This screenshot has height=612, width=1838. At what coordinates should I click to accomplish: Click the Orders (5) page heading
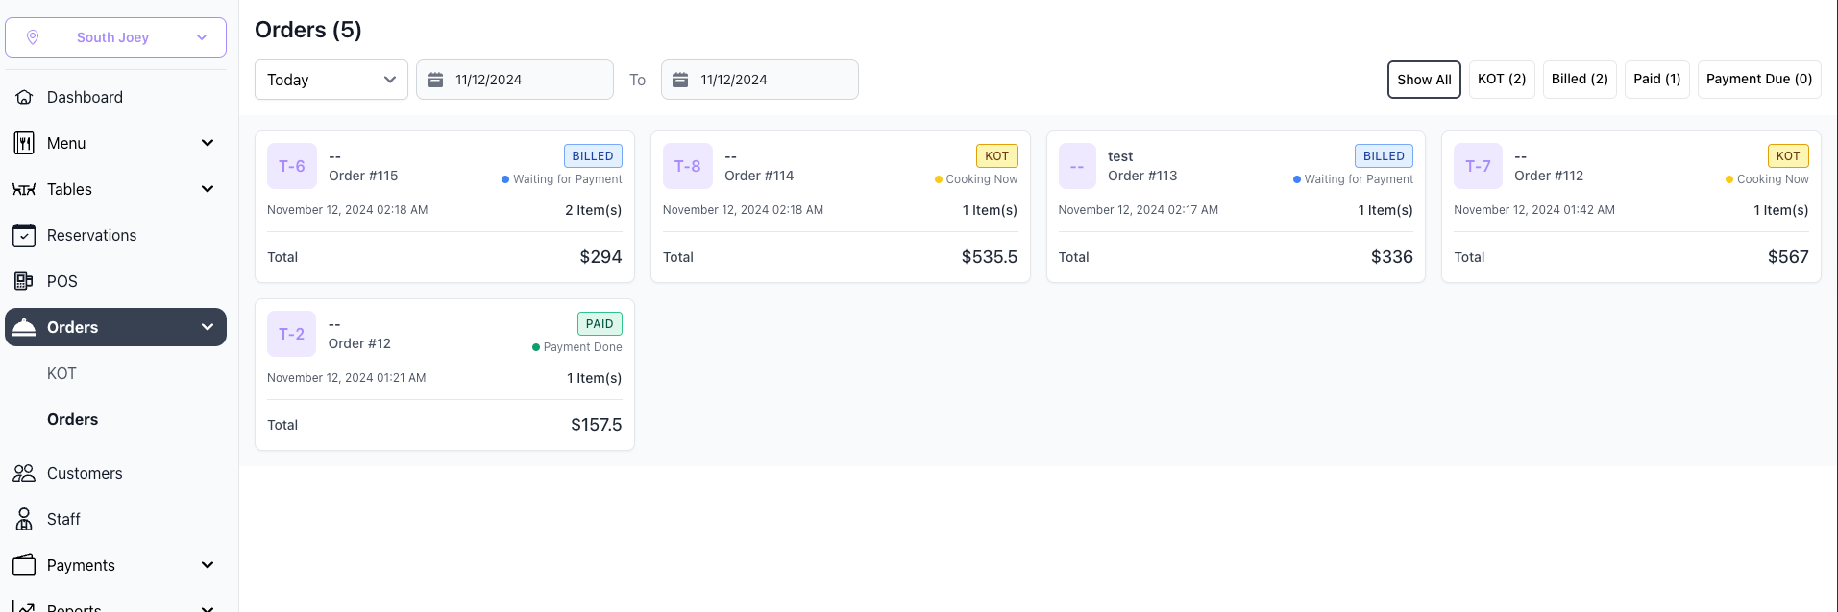308,30
